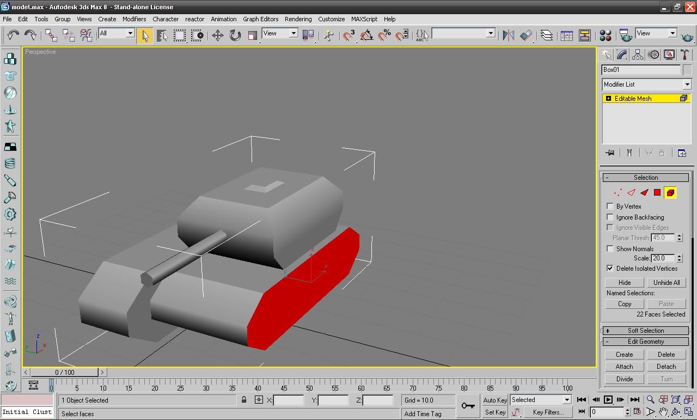This screenshot has width=697, height=420.
Task: Select Polygon sub-object level icon
Action: click(x=657, y=192)
